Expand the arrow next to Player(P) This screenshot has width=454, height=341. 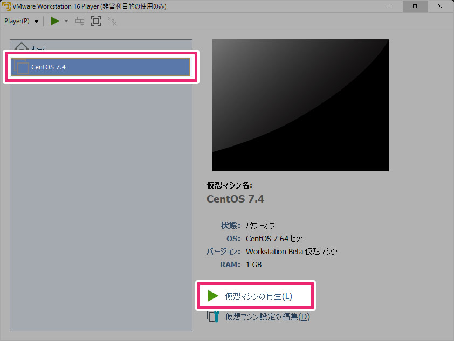[x=36, y=22]
